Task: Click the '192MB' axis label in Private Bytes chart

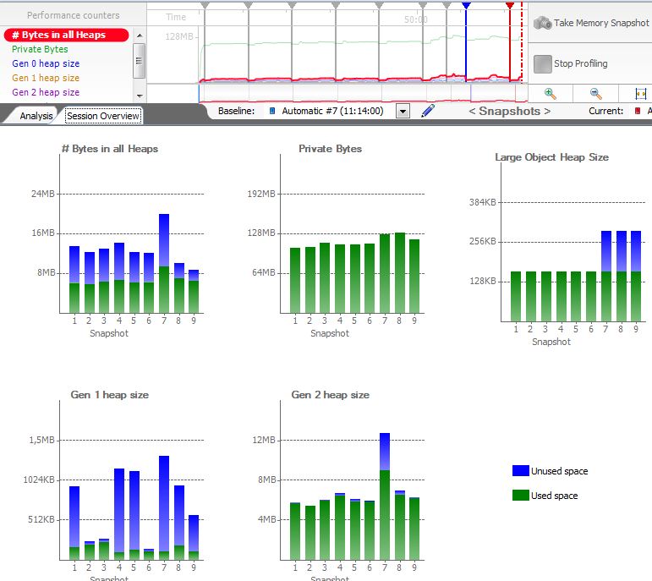Action: tap(261, 194)
